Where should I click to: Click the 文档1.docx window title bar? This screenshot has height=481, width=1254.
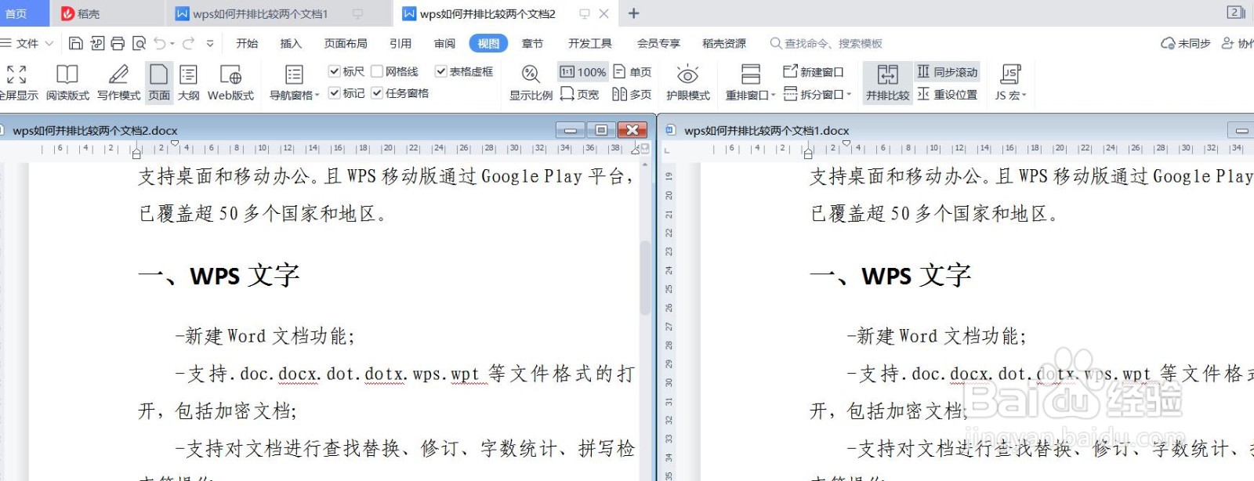(x=956, y=130)
